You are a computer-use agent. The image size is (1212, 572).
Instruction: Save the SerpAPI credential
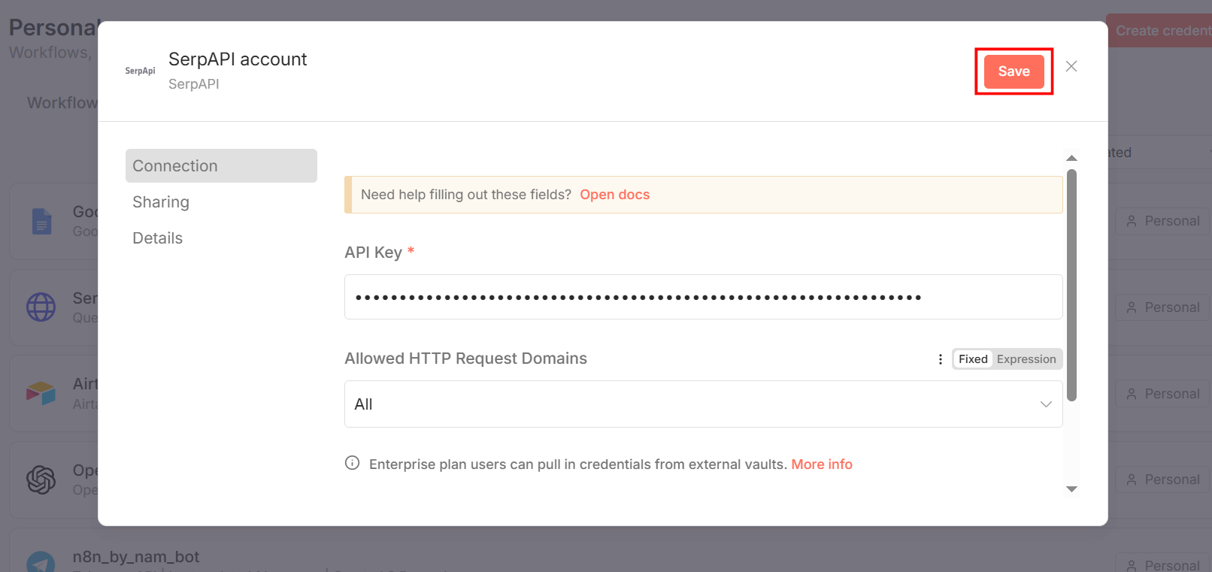click(x=1014, y=71)
